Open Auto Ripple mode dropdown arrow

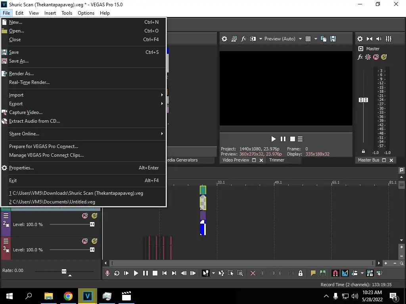[x=362, y=273]
